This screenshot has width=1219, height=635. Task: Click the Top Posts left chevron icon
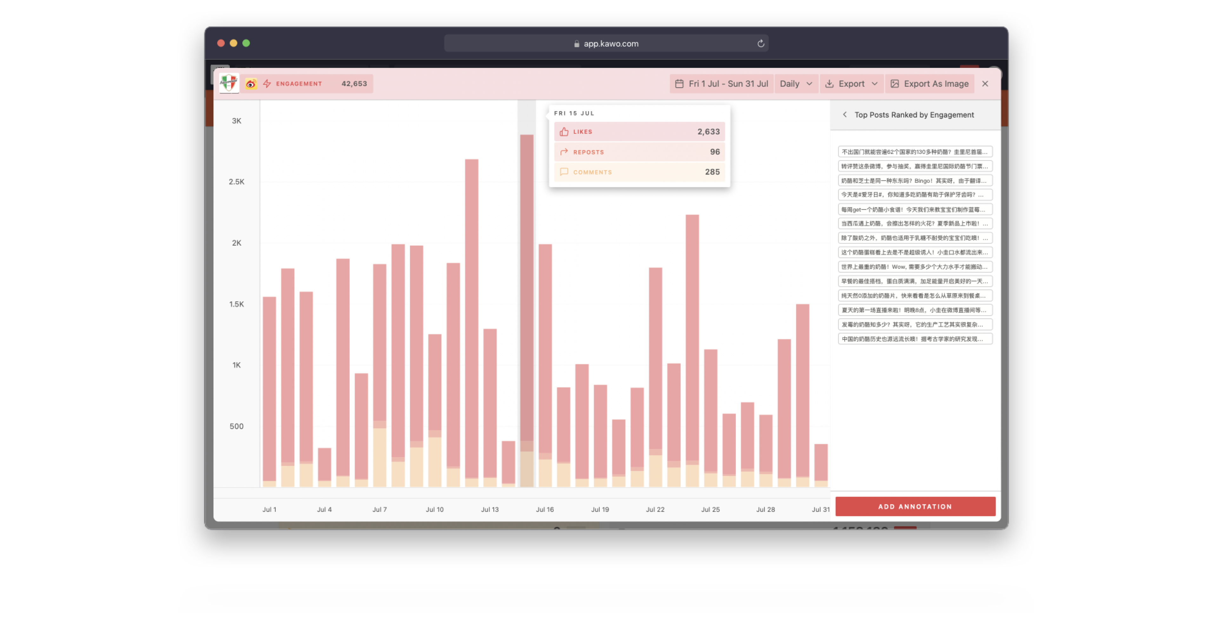click(x=844, y=114)
